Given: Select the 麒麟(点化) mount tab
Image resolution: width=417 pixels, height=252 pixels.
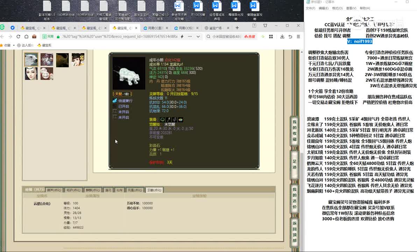Looking at the screenshot, I should click(93, 190).
